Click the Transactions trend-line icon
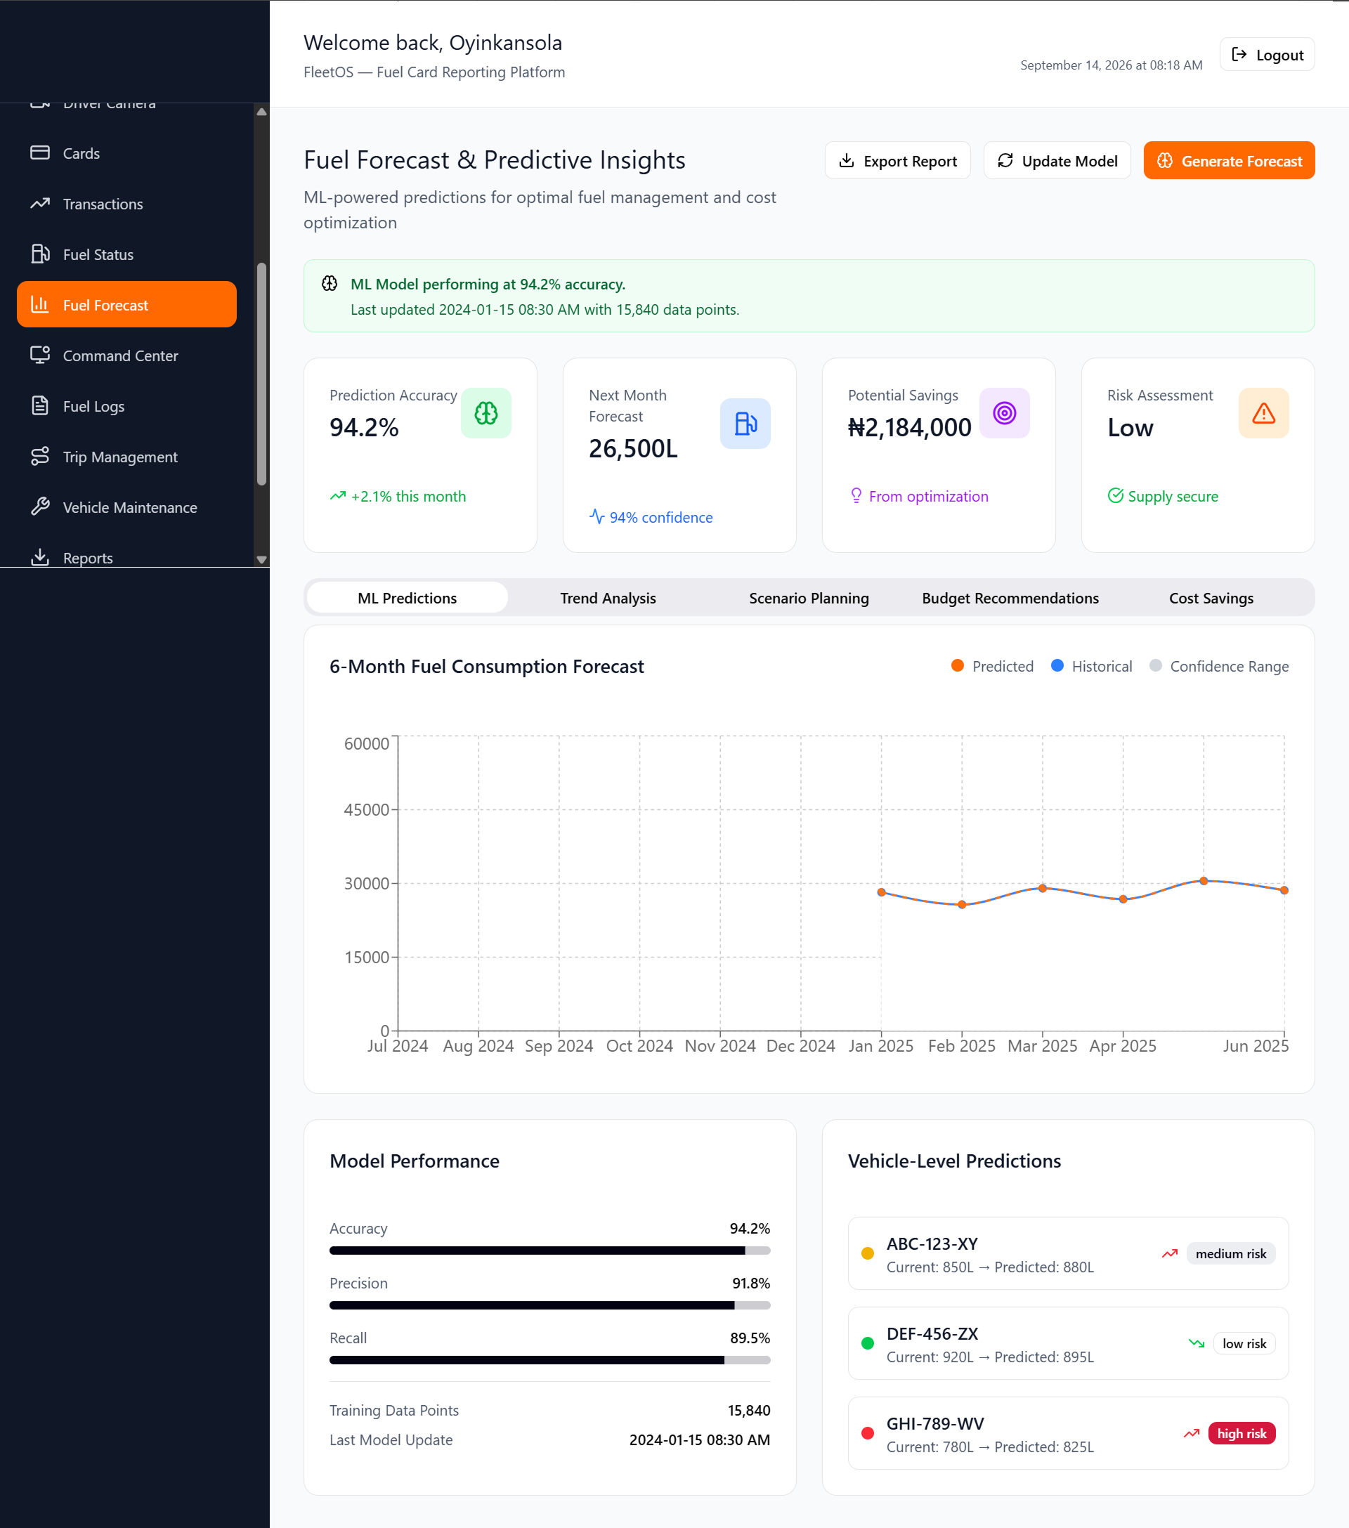Image resolution: width=1349 pixels, height=1528 pixels. (x=39, y=203)
